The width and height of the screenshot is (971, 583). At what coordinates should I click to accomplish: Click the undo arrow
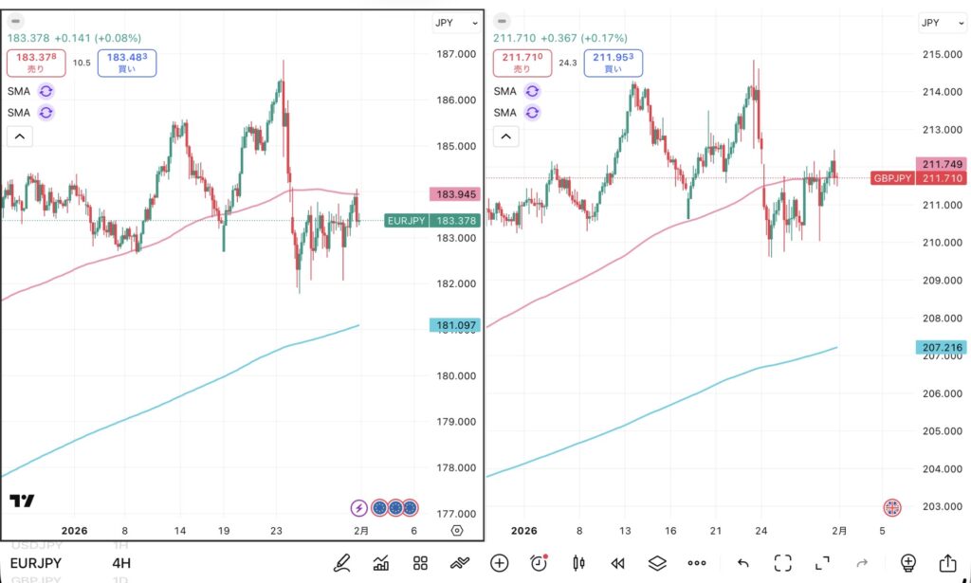point(743,563)
